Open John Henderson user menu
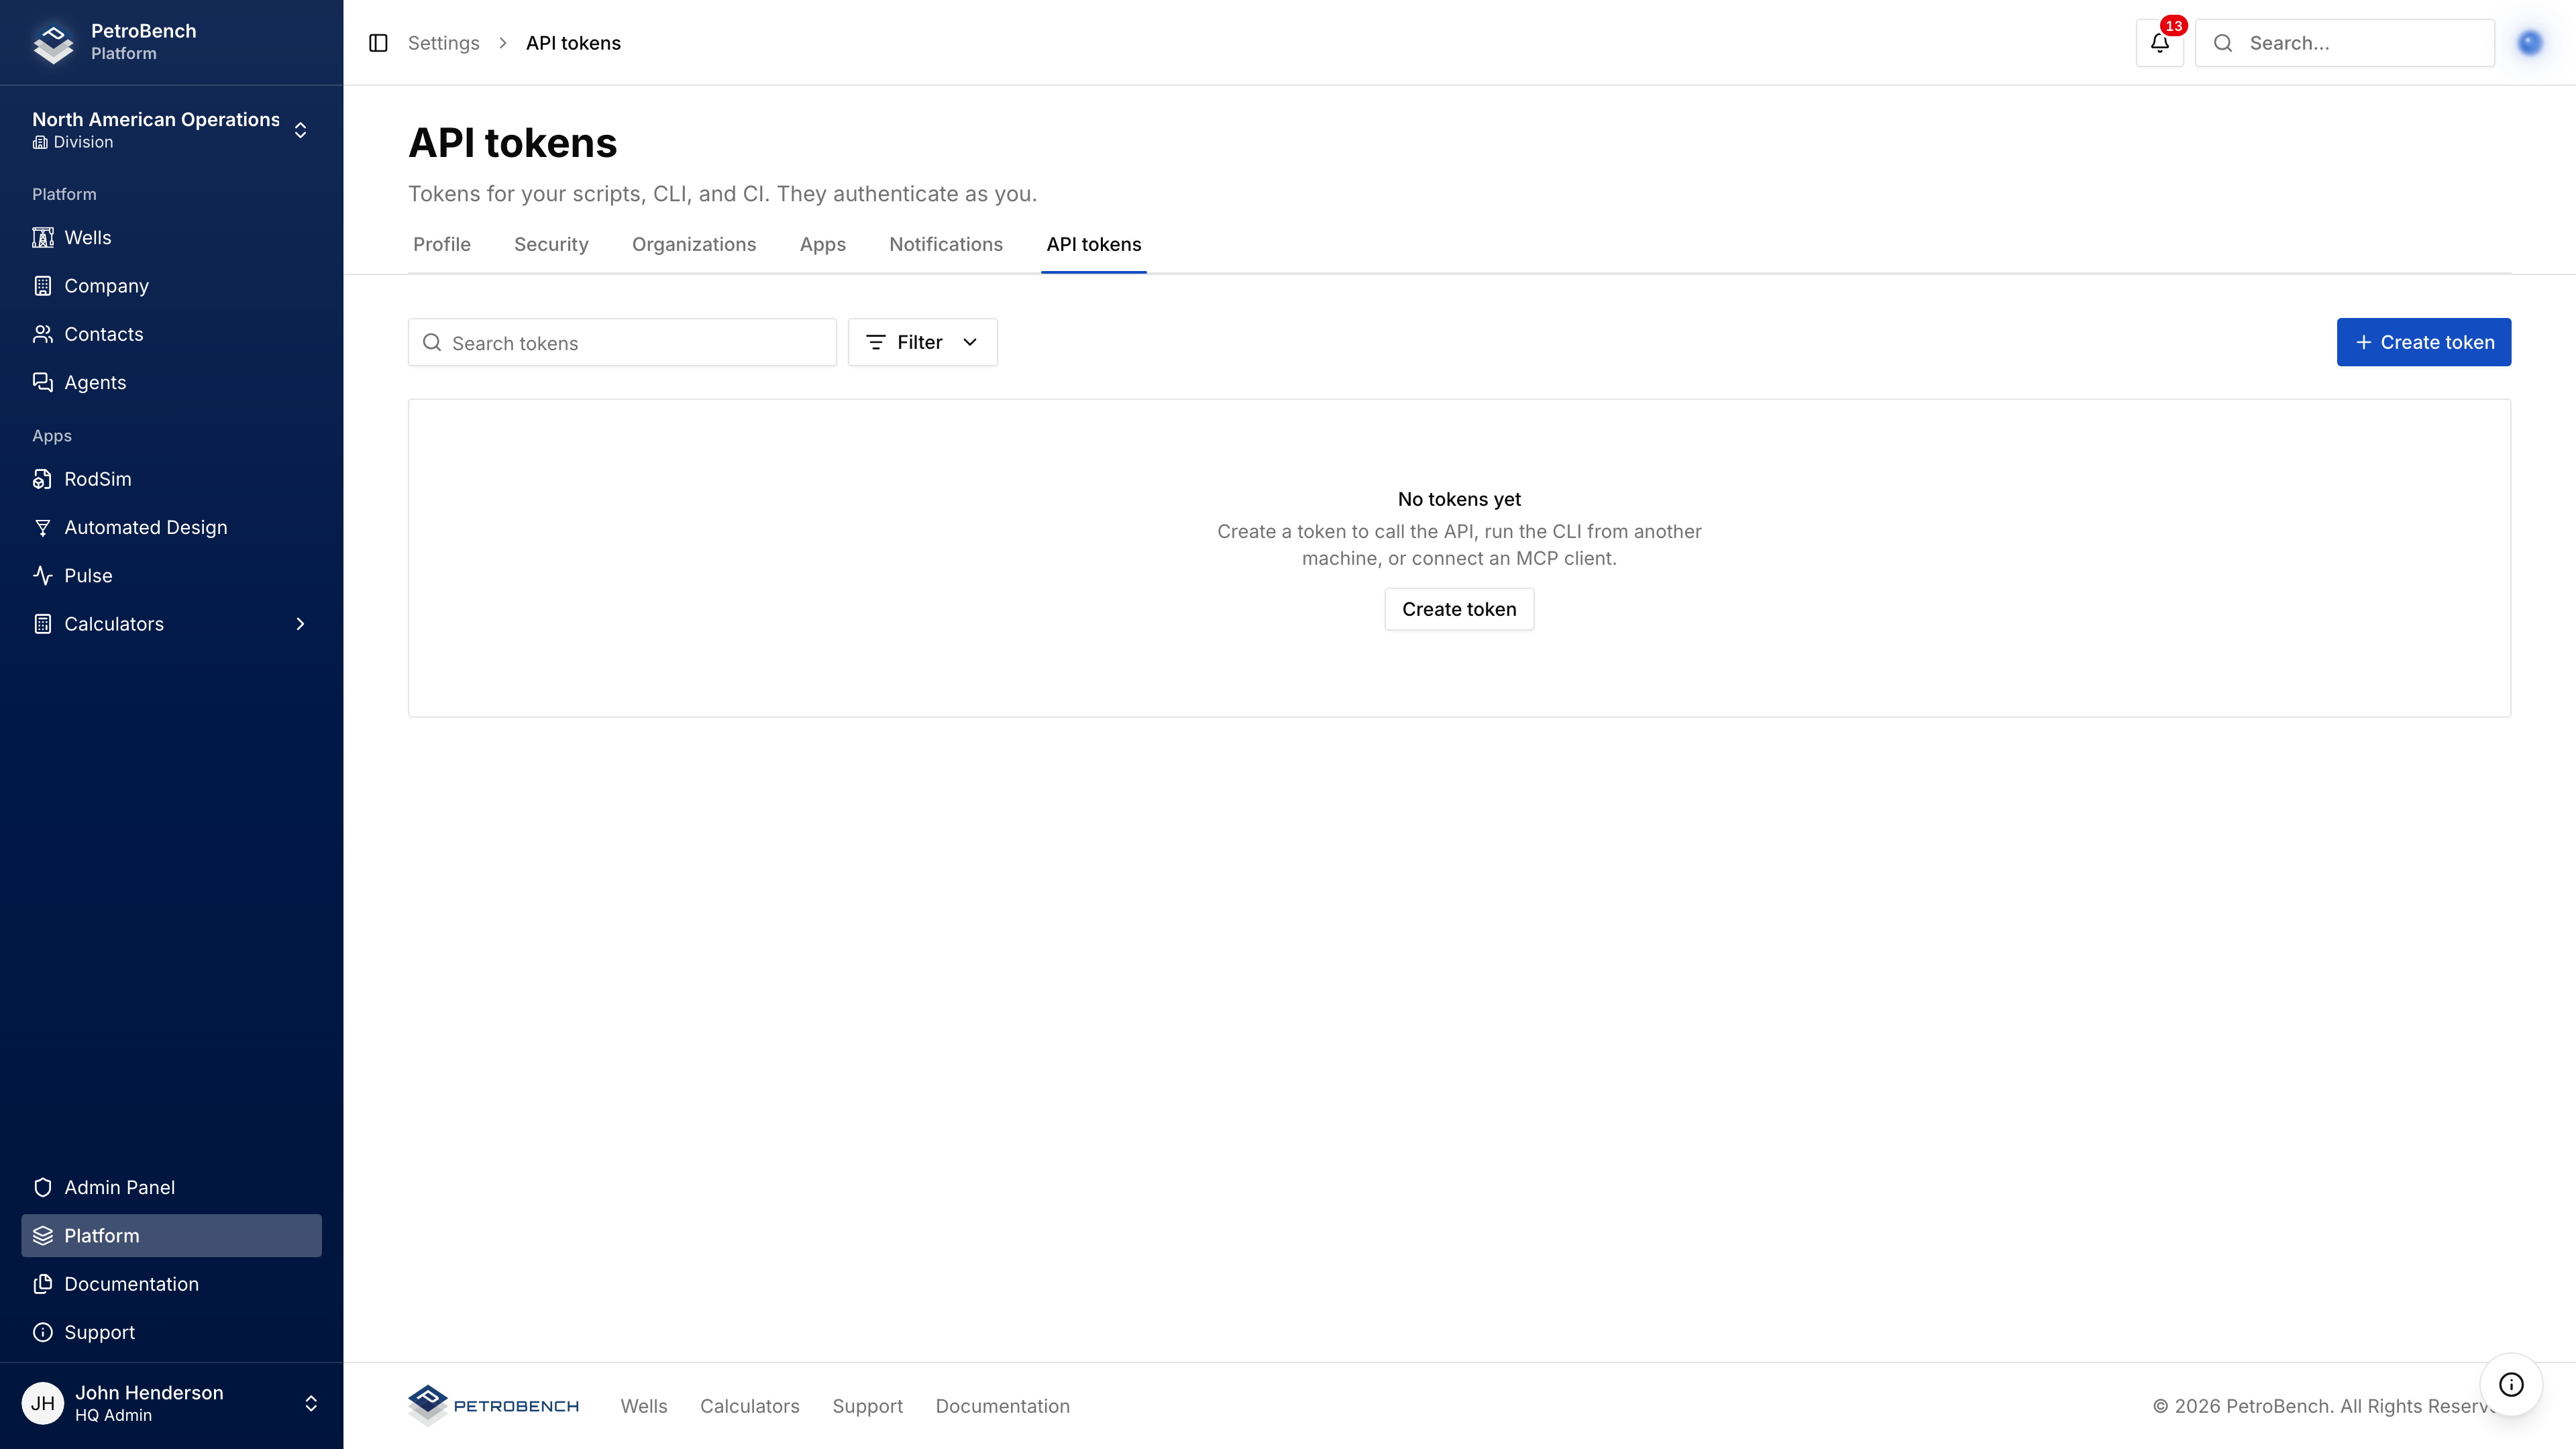The height and width of the screenshot is (1449, 2576). [x=171, y=1404]
